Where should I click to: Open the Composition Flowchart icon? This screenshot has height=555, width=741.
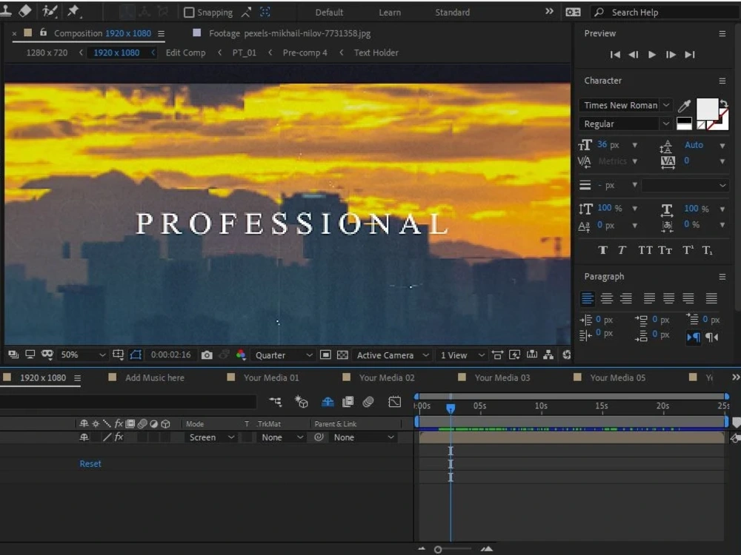coord(548,355)
